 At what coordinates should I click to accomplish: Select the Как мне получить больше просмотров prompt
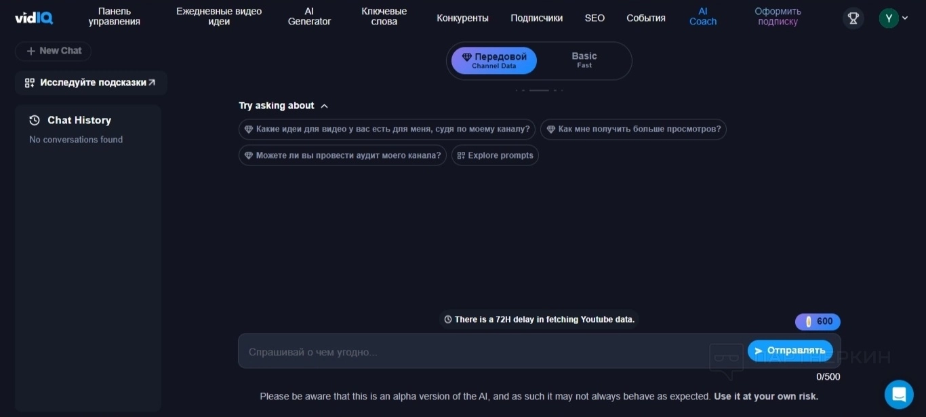[633, 130]
